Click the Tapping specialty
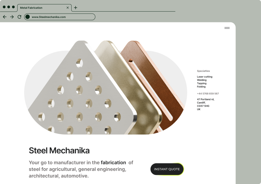This screenshot has width=261, height=184. click(x=202, y=83)
